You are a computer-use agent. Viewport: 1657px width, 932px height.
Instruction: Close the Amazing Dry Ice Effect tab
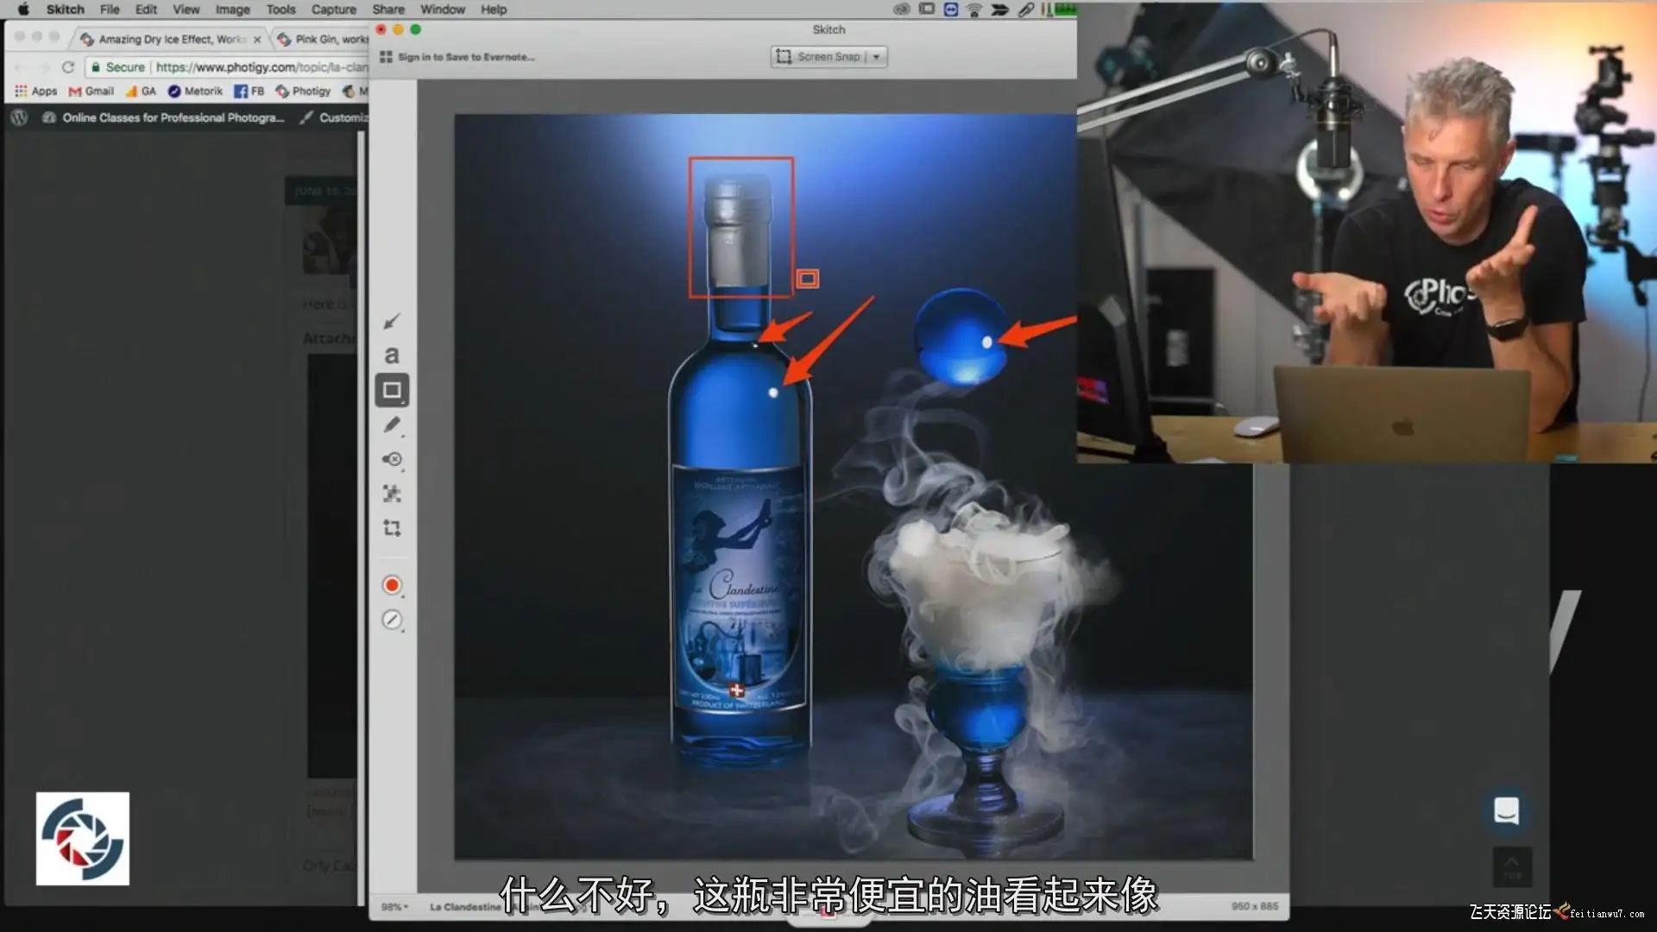click(x=257, y=40)
